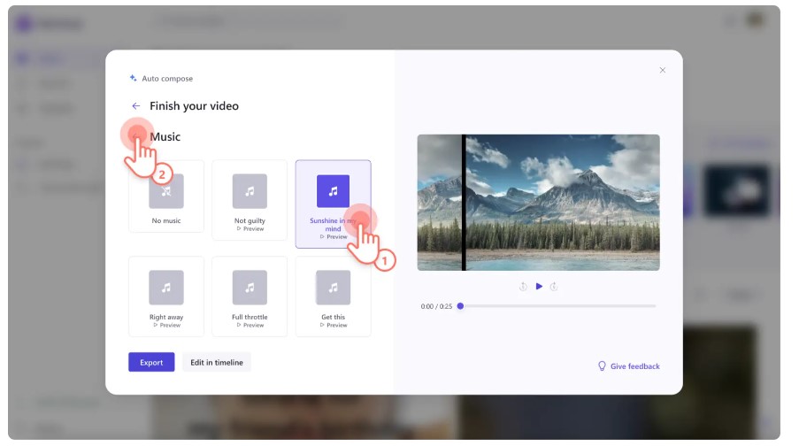
Task: Select the Get this music track
Action: coord(333,296)
